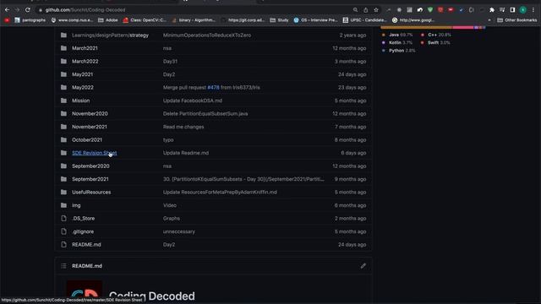Open the Adobe bookmarks folder
541x304 pixels.
pyautogui.click(x=107, y=20)
